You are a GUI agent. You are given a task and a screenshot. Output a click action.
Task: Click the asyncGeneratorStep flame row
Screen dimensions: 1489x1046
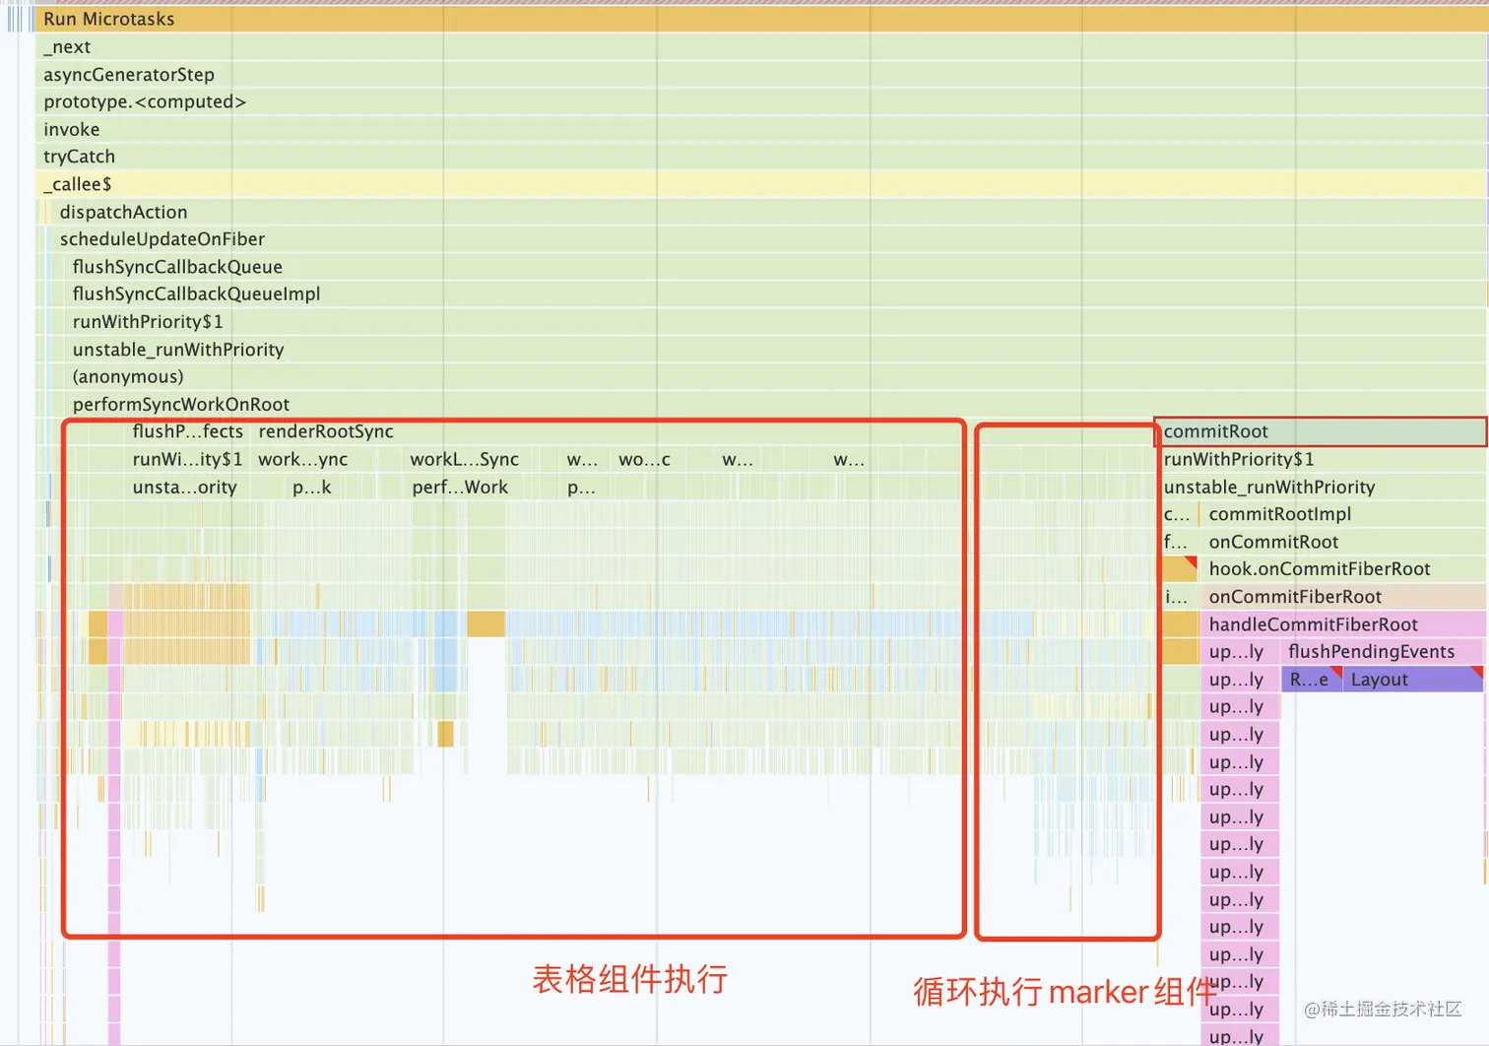(761, 75)
